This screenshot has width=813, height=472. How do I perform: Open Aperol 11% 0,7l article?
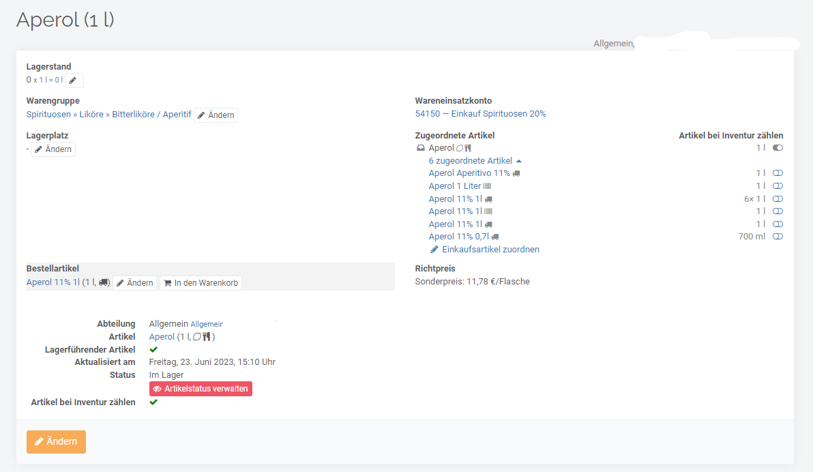[x=458, y=237]
